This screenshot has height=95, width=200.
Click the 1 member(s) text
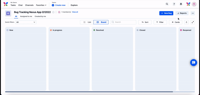pyautogui.click(x=66, y=12)
